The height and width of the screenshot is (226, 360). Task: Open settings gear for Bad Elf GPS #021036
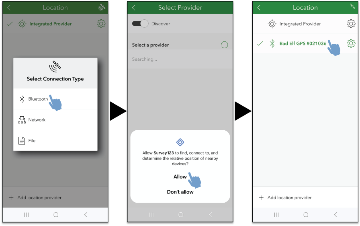click(x=351, y=43)
